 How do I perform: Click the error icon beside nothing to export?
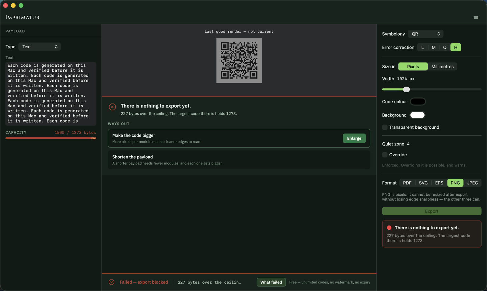tap(112, 107)
